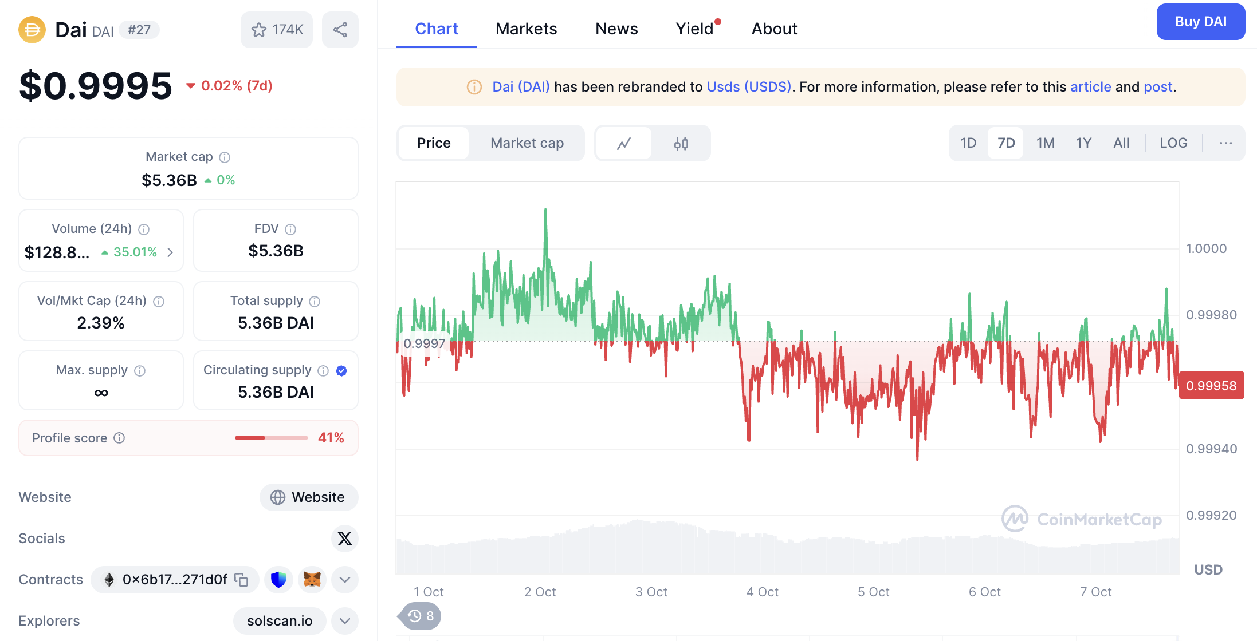The image size is (1257, 641).
Task: Open the X social profile icon
Action: pos(344,539)
